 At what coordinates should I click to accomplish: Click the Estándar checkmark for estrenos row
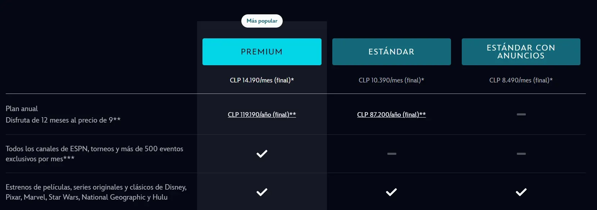coord(391,192)
